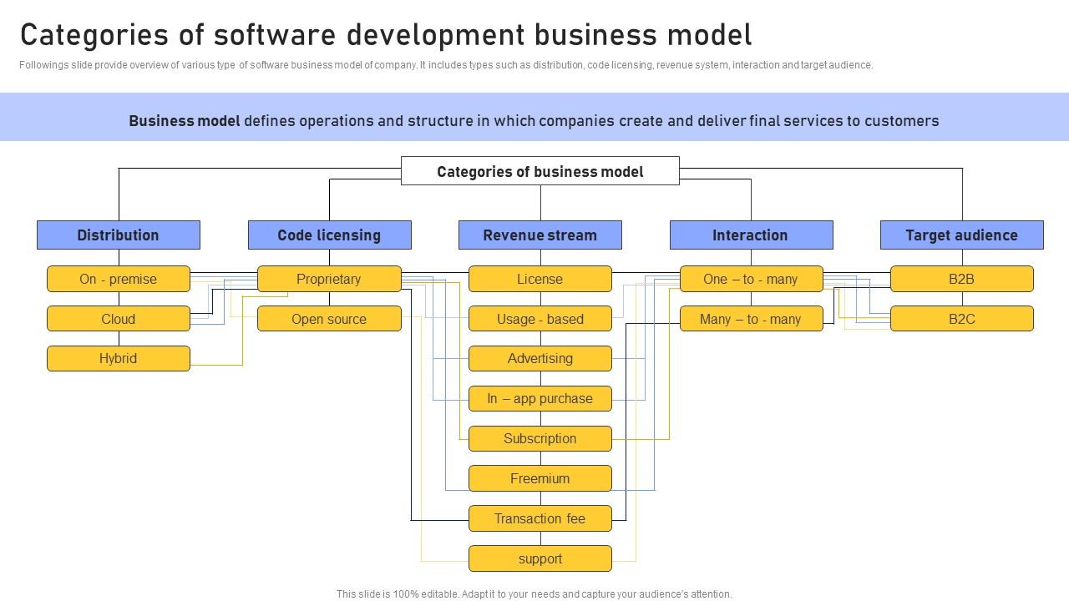Image resolution: width=1069 pixels, height=601 pixels.
Task: Click the Advertising node
Action: pos(540,358)
